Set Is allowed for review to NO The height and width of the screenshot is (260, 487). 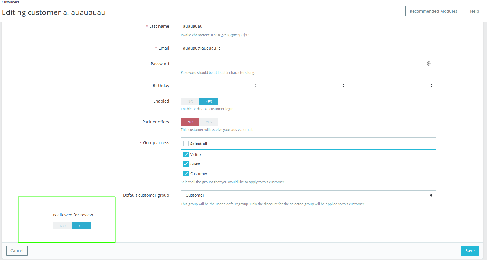62,226
